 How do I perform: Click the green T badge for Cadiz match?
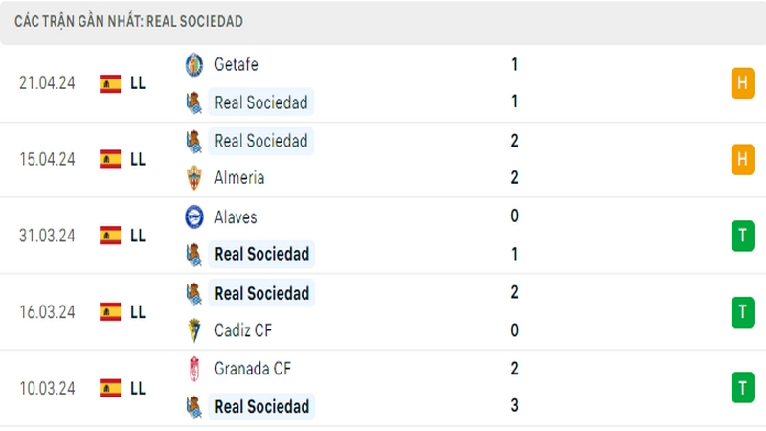pos(743,312)
